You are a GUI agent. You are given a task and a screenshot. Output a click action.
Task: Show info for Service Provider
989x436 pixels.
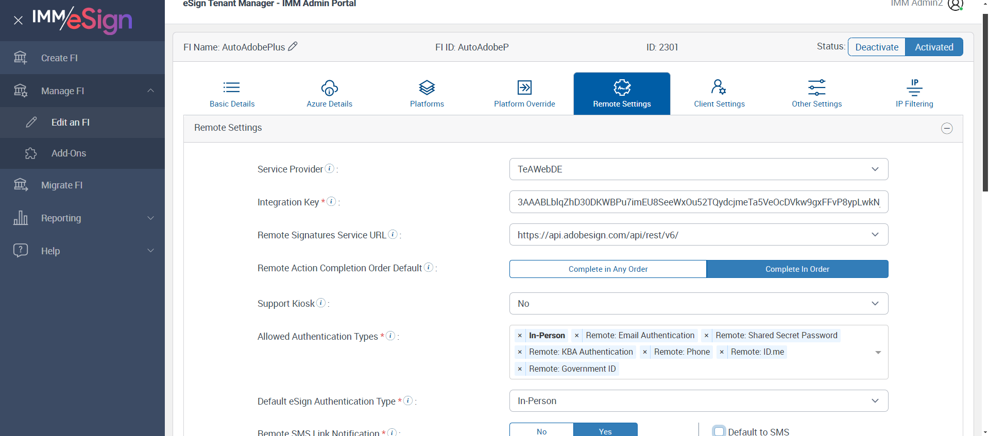click(330, 168)
